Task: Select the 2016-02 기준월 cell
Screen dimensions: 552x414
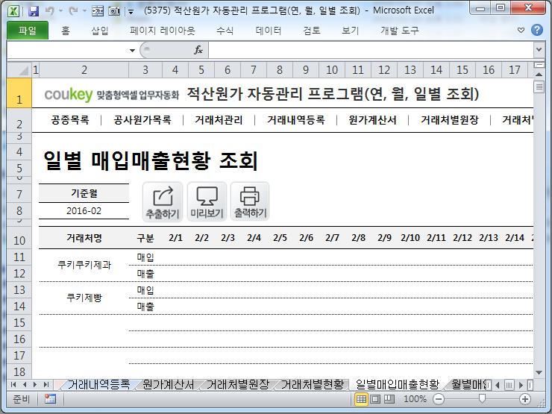Action: tap(84, 211)
